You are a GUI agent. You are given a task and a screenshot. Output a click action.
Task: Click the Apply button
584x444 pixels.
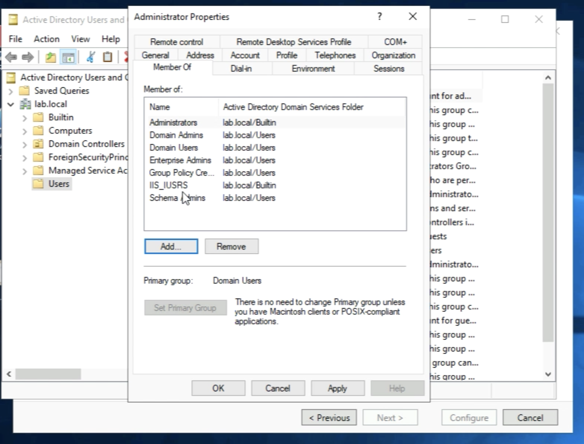tap(337, 388)
